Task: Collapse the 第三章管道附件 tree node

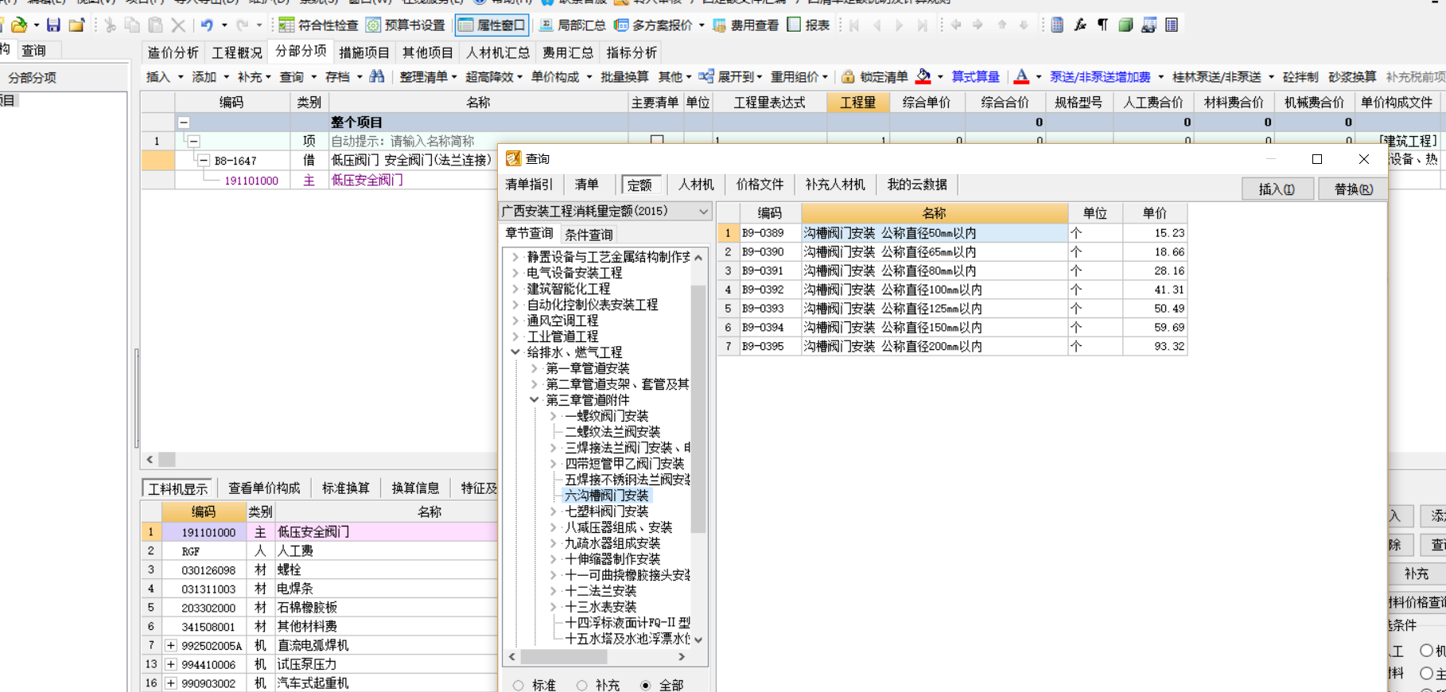Action: (534, 400)
